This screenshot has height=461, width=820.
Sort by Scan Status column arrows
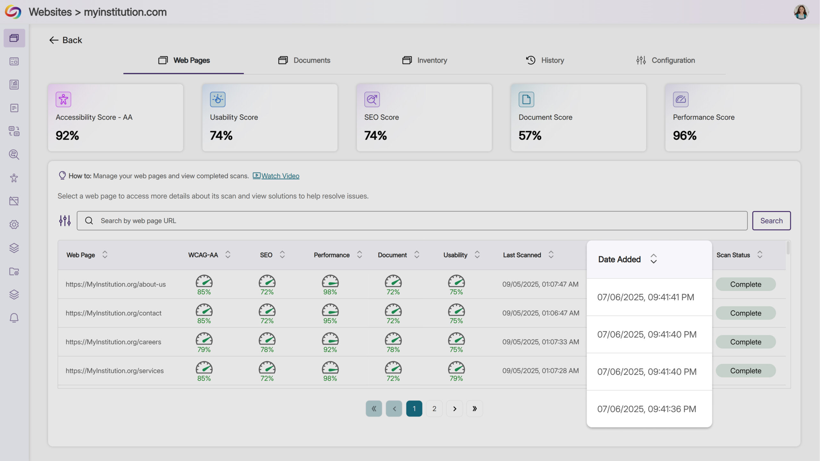coord(759,255)
